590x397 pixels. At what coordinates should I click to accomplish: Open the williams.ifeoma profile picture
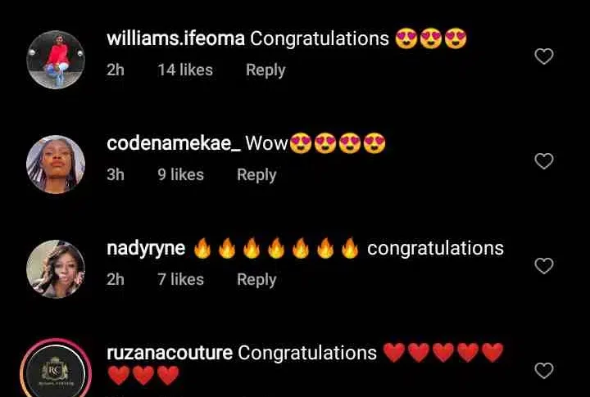(56, 60)
